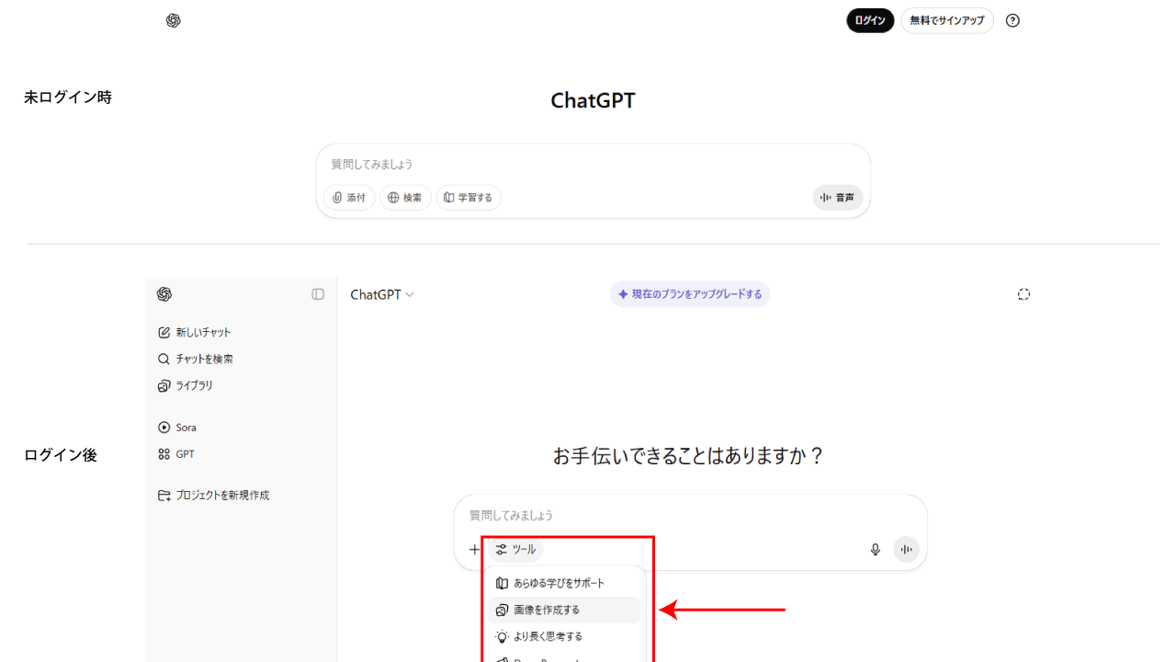The width and height of the screenshot is (1176, 662).
Task: Select より長く思考する from the tools menu
Action: click(x=564, y=636)
